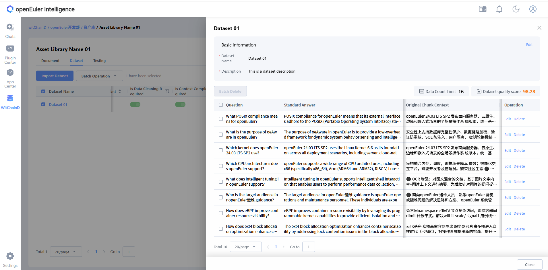The height and width of the screenshot is (270, 548).
Task: Check the oeAware purpose question row
Action: [221, 135]
